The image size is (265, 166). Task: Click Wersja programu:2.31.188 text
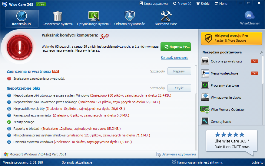click(x=23, y=162)
